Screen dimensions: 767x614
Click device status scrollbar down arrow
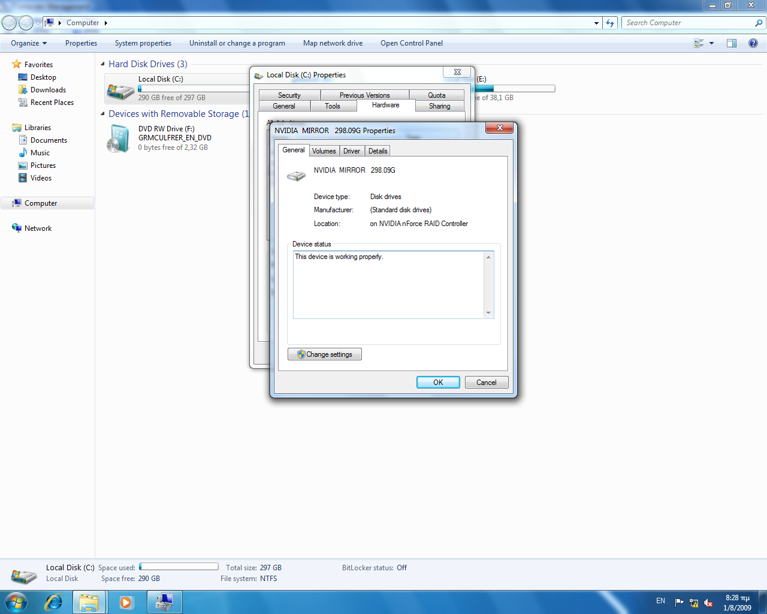488,313
